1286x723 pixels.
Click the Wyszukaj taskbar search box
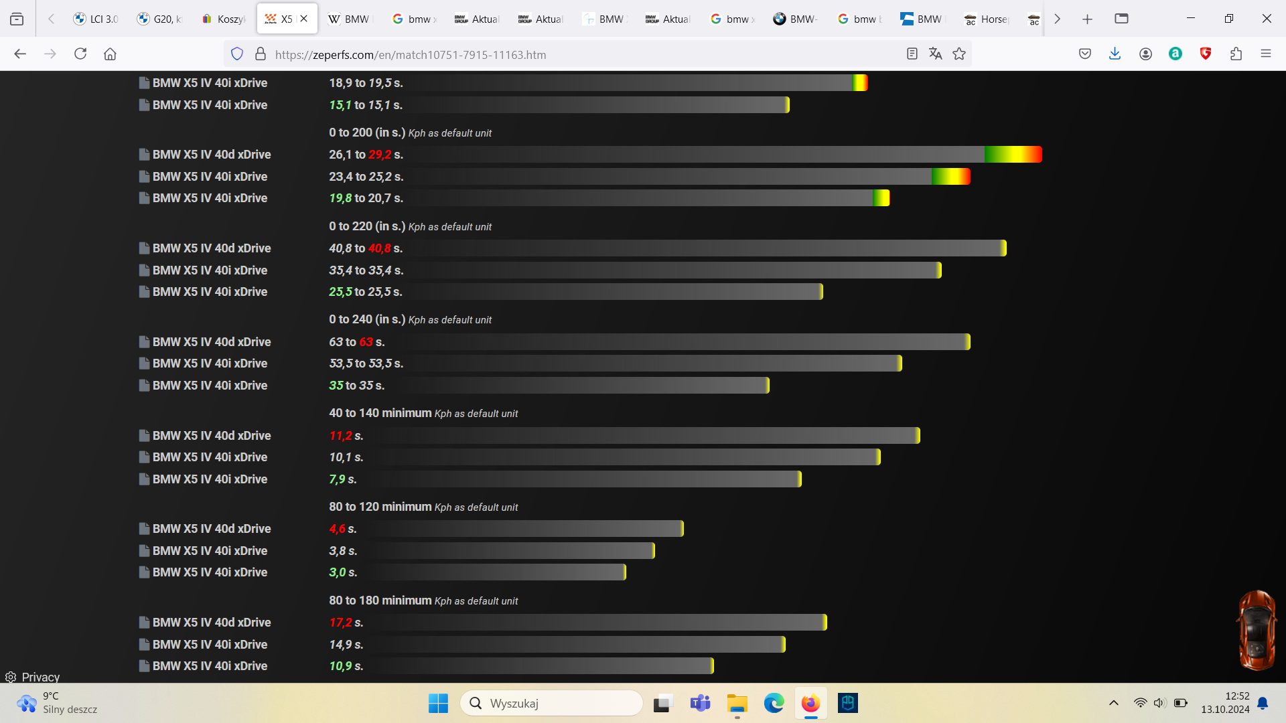coord(551,703)
